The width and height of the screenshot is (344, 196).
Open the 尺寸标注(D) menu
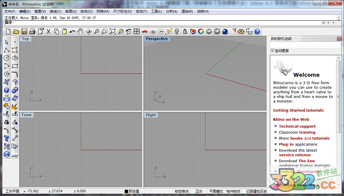point(122,12)
